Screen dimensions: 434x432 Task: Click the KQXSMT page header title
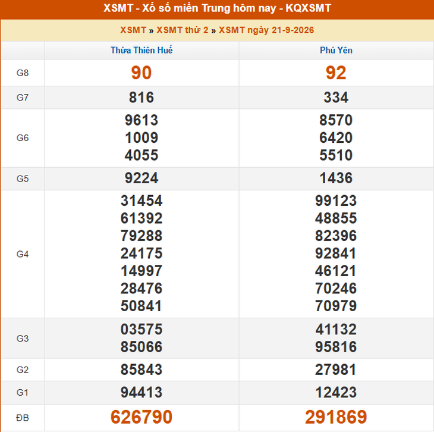[x=217, y=8]
